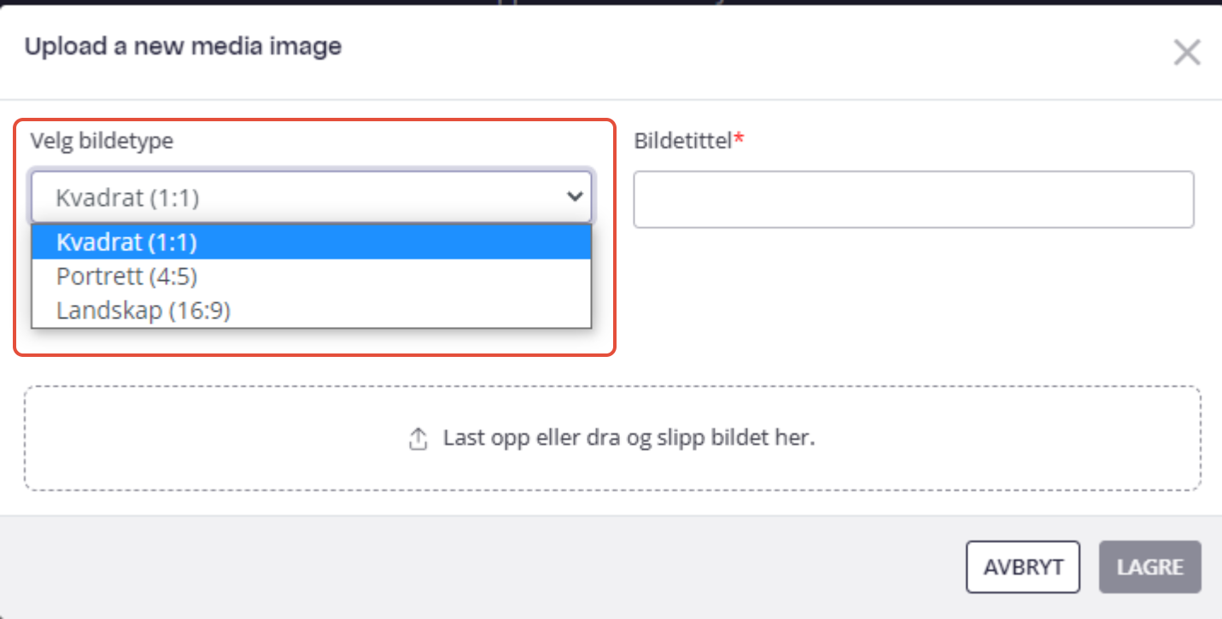Click the grey dialog footer bar
1222x619 pixels.
tap(611, 567)
